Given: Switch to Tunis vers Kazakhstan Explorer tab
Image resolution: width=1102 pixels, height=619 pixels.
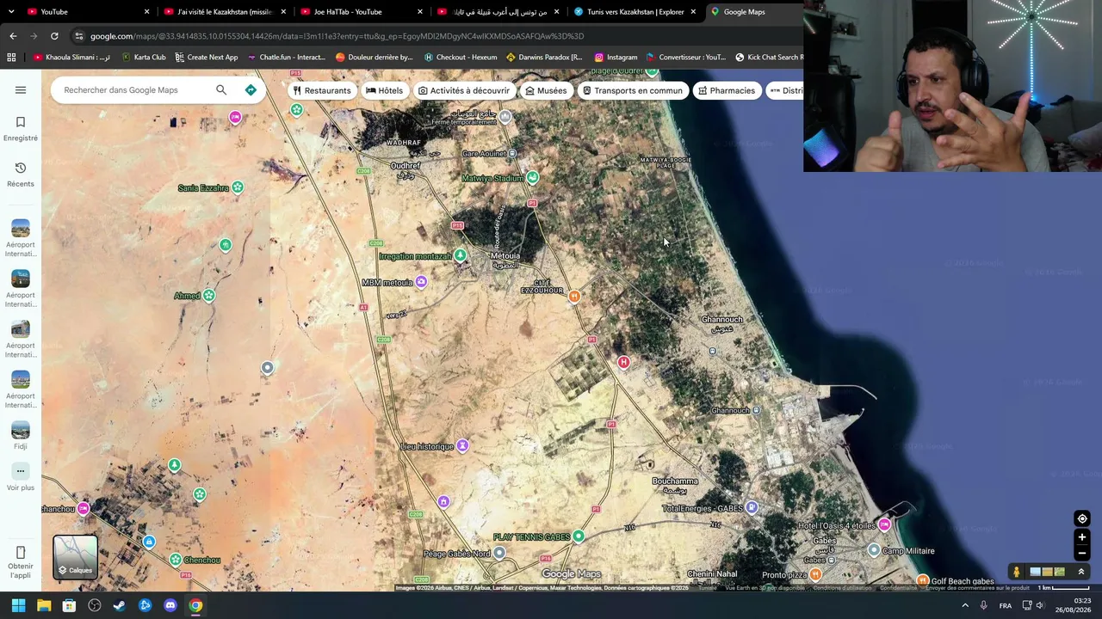Looking at the screenshot, I should click(635, 12).
